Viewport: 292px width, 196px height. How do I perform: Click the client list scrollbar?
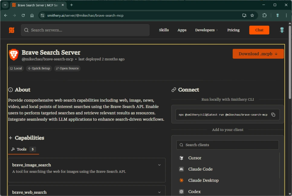point(280,165)
